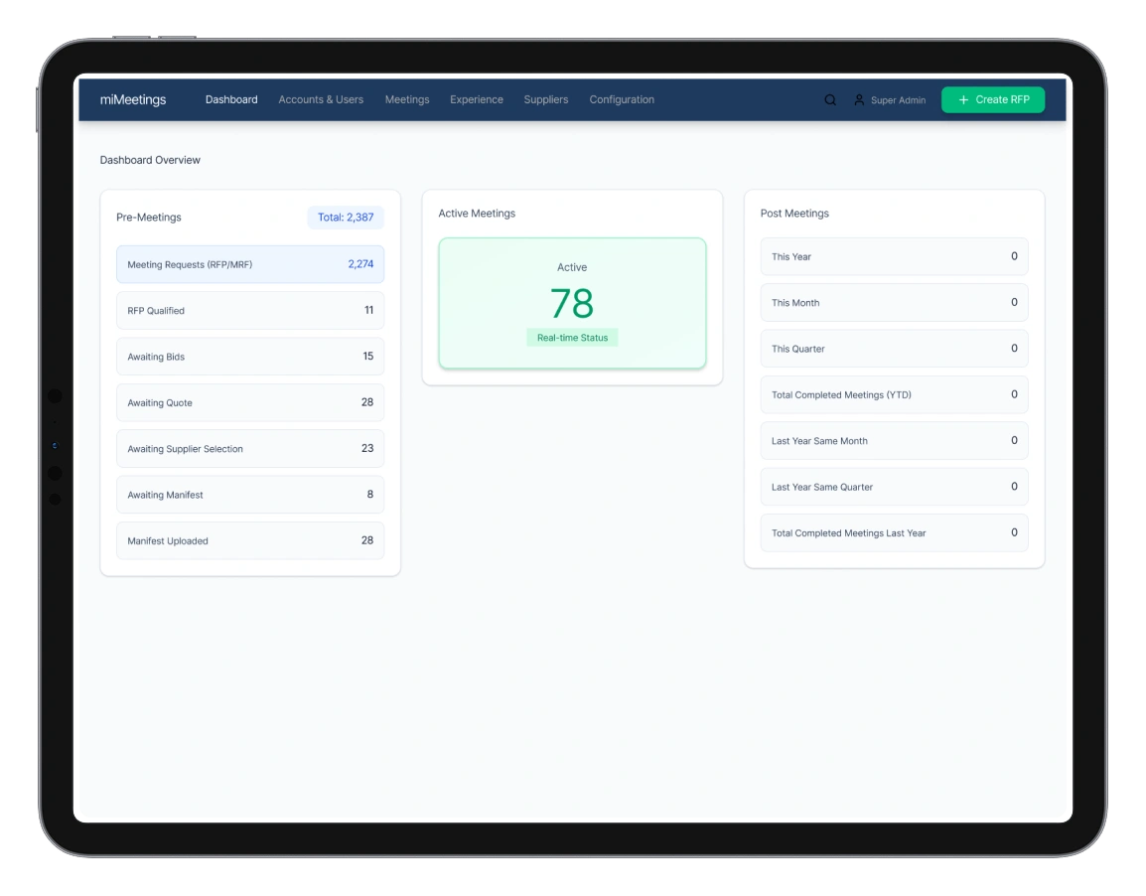Screen dimensions: 1146x896
Task: Open the Configuration menu
Action: pos(622,99)
